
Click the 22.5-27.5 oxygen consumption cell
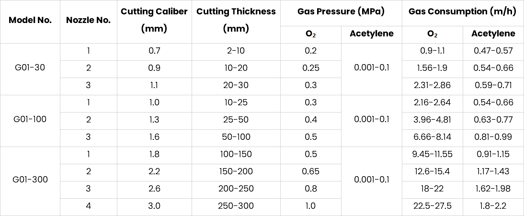(432, 206)
